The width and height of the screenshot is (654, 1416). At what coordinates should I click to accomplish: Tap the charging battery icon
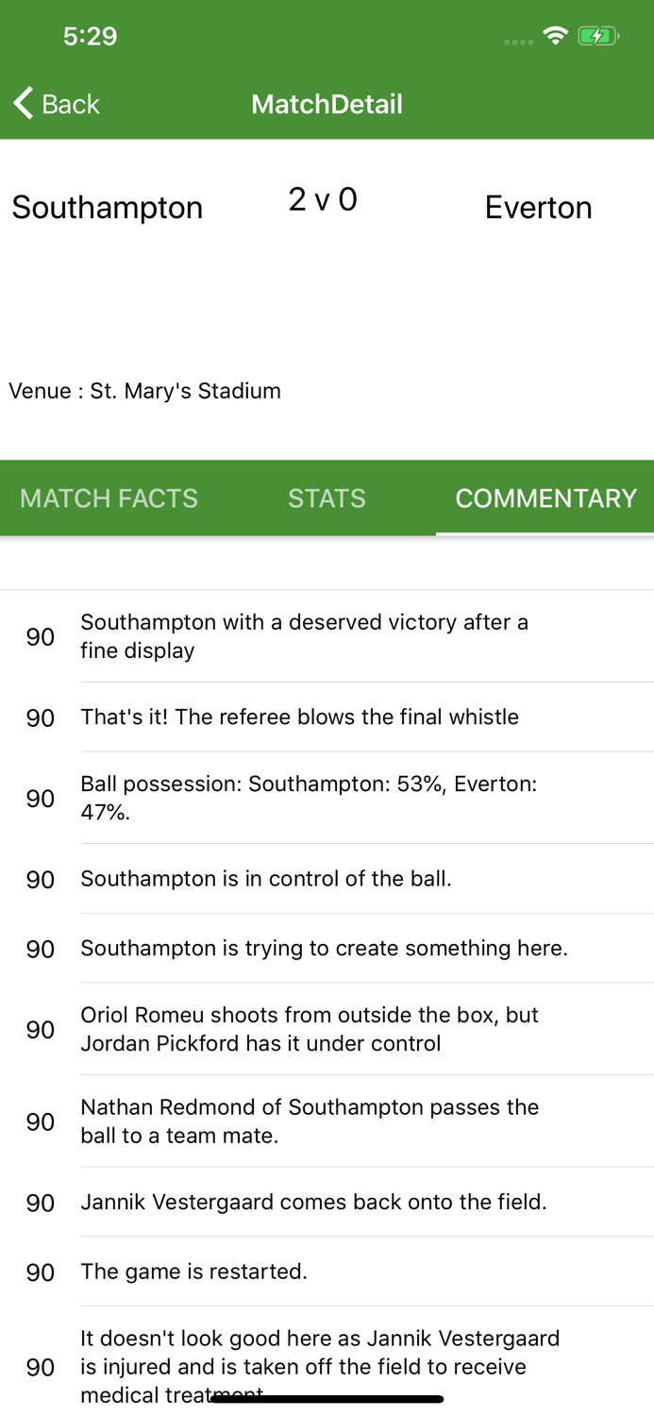598,34
